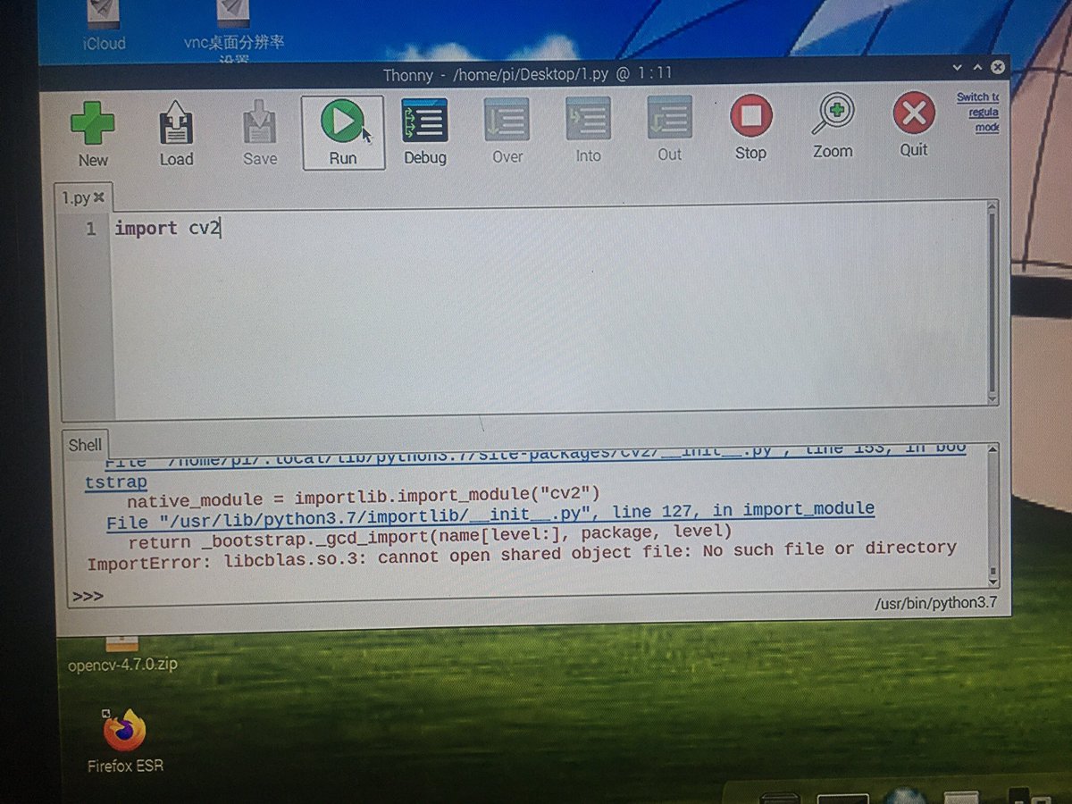Start debugging with Debug icon
The height and width of the screenshot is (804, 1072).
424,132
